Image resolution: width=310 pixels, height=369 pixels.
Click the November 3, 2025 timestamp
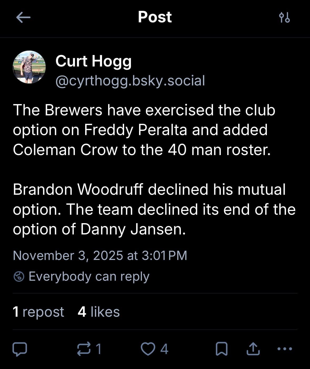100,255
